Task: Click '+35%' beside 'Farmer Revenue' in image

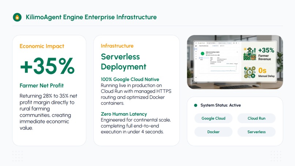Action: (x=266, y=50)
